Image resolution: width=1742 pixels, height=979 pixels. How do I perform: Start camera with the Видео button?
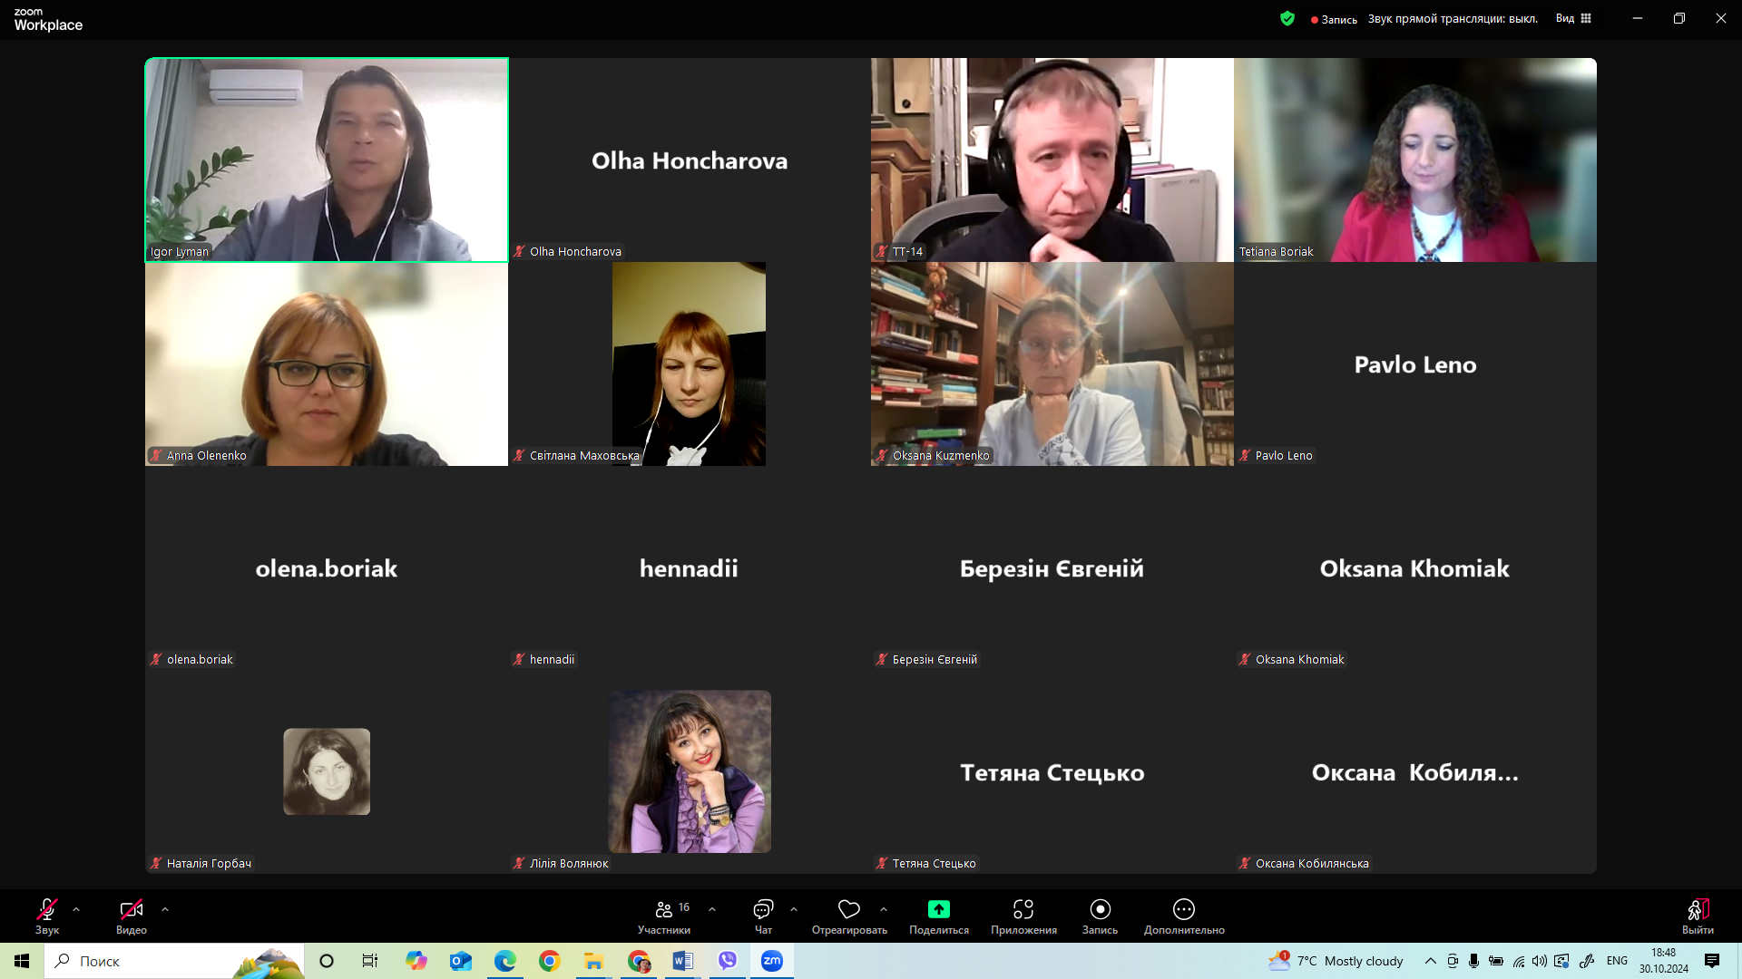point(132,916)
